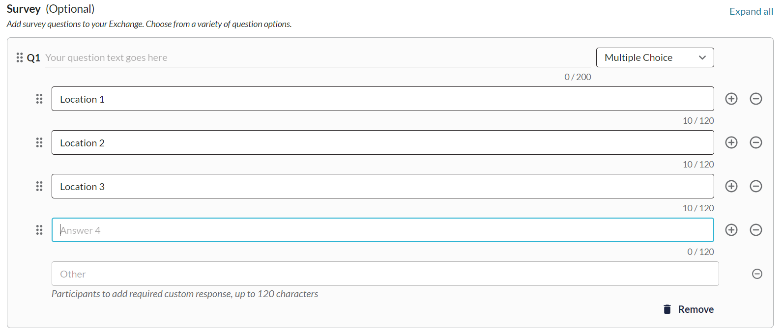Click the Other response field
Image resolution: width=783 pixels, height=334 pixels.
[385, 274]
